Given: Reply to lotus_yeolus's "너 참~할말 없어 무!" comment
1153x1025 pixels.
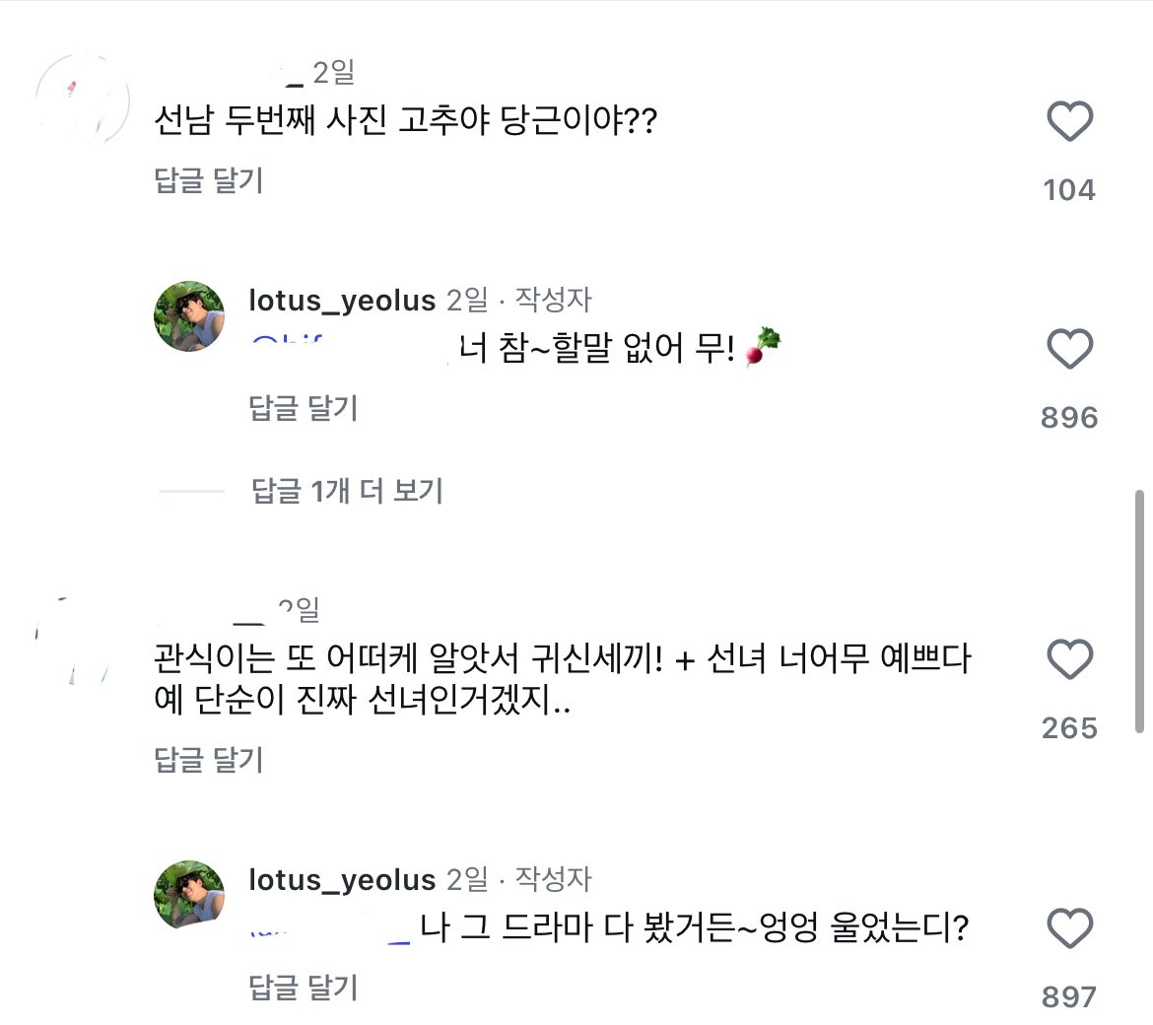Looking at the screenshot, I should [304, 408].
